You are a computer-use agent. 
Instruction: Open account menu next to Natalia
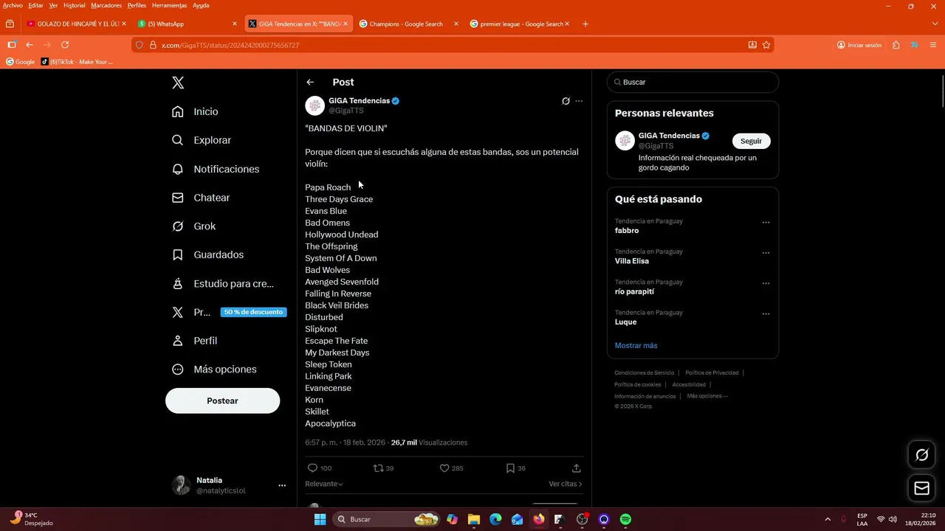click(x=282, y=485)
